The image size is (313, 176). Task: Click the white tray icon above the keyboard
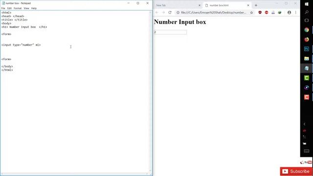(x=305, y=143)
